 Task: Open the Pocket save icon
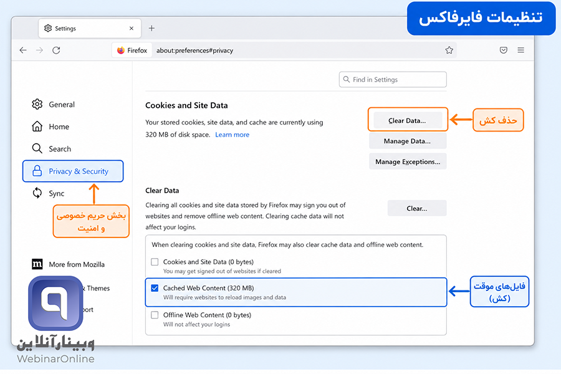pos(504,50)
